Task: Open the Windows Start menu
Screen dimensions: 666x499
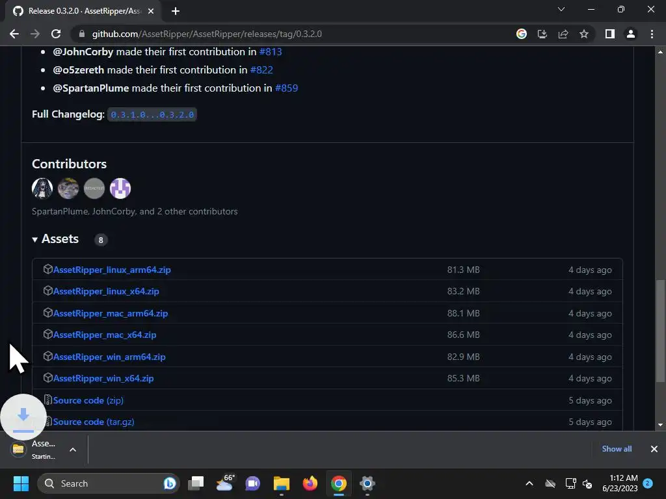Action: [21, 483]
